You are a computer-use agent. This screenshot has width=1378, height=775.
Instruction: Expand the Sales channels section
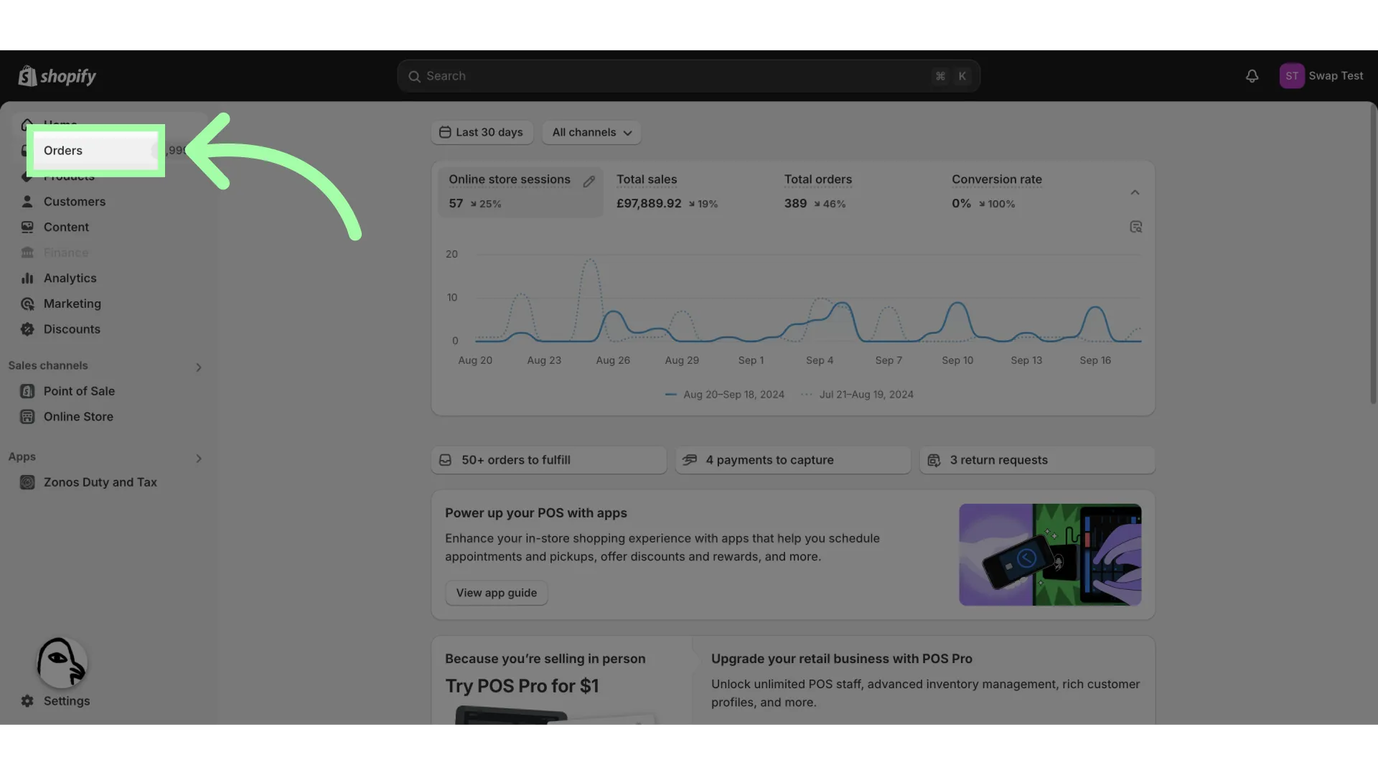point(199,367)
